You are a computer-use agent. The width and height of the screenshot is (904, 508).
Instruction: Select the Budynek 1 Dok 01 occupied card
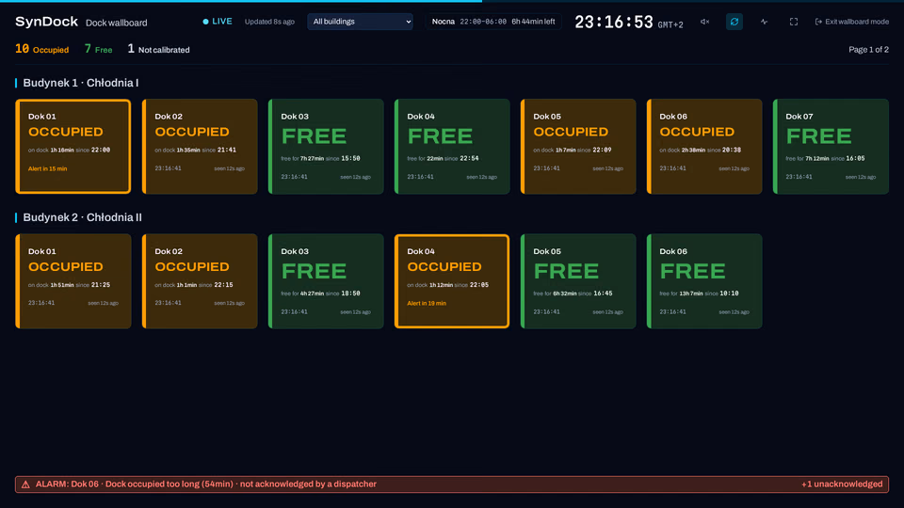click(73, 147)
